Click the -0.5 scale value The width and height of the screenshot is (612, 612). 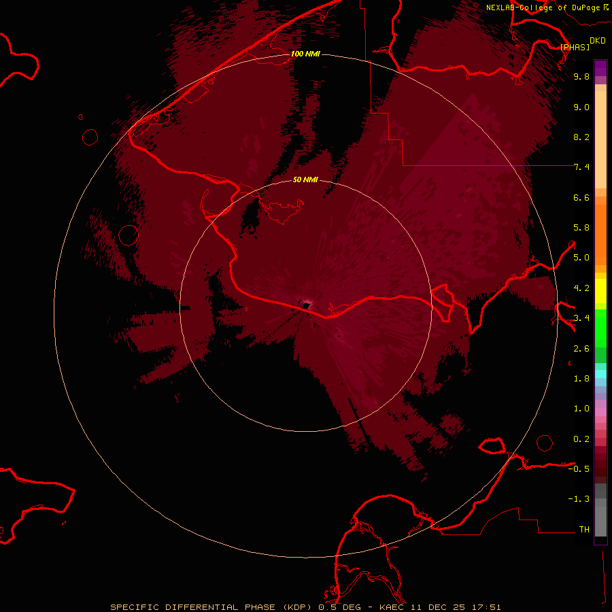[x=579, y=469]
